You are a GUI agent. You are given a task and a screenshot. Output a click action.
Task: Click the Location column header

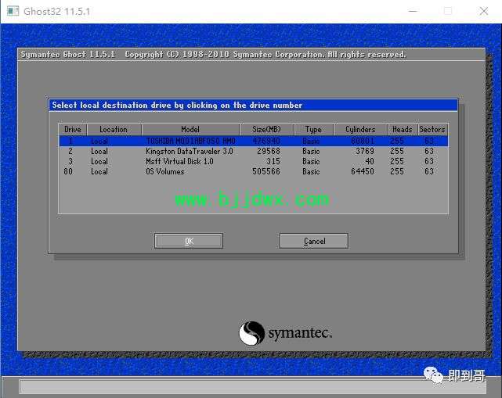pos(114,130)
